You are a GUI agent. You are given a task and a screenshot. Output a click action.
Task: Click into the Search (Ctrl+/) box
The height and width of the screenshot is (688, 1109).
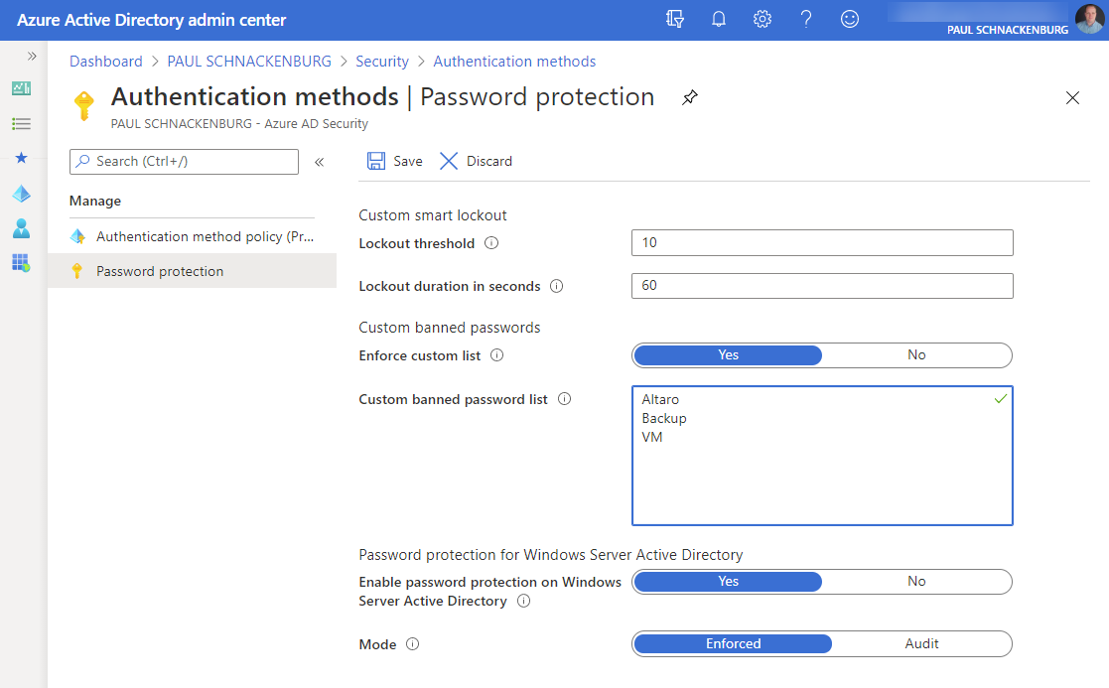click(x=184, y=161)
